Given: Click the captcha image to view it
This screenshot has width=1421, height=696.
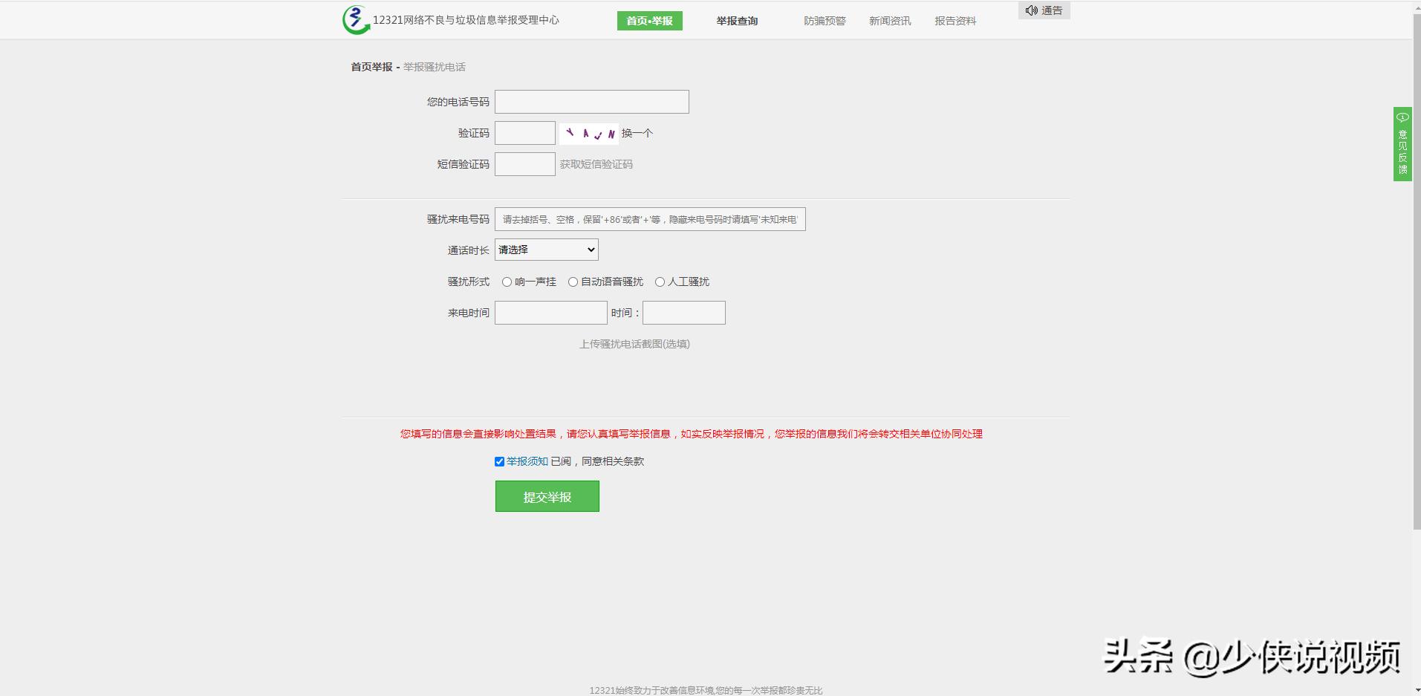Looking at the screenshot, I should (x=589, y=133).
